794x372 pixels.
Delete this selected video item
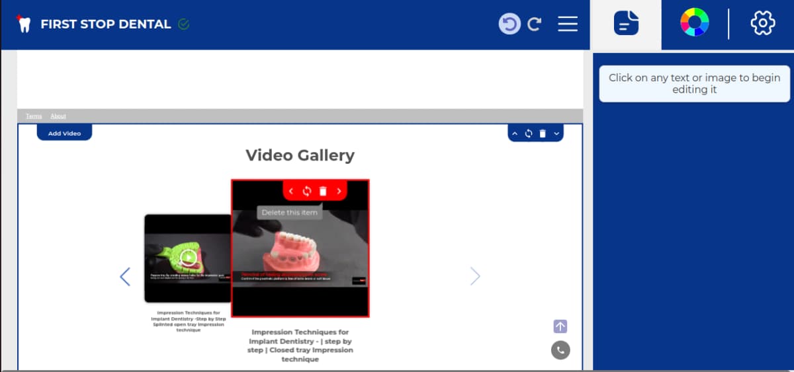(323, 191)
